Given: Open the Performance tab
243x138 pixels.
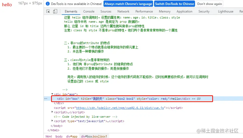Looking at the screenshot, I should 144,11.
